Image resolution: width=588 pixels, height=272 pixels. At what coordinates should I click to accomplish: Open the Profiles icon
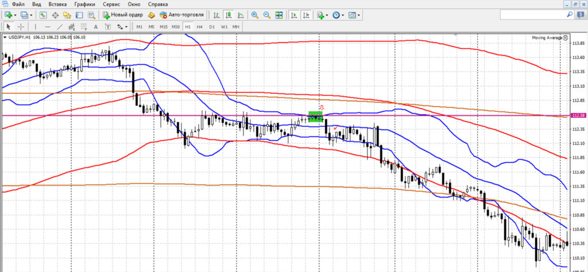(24, 15)
